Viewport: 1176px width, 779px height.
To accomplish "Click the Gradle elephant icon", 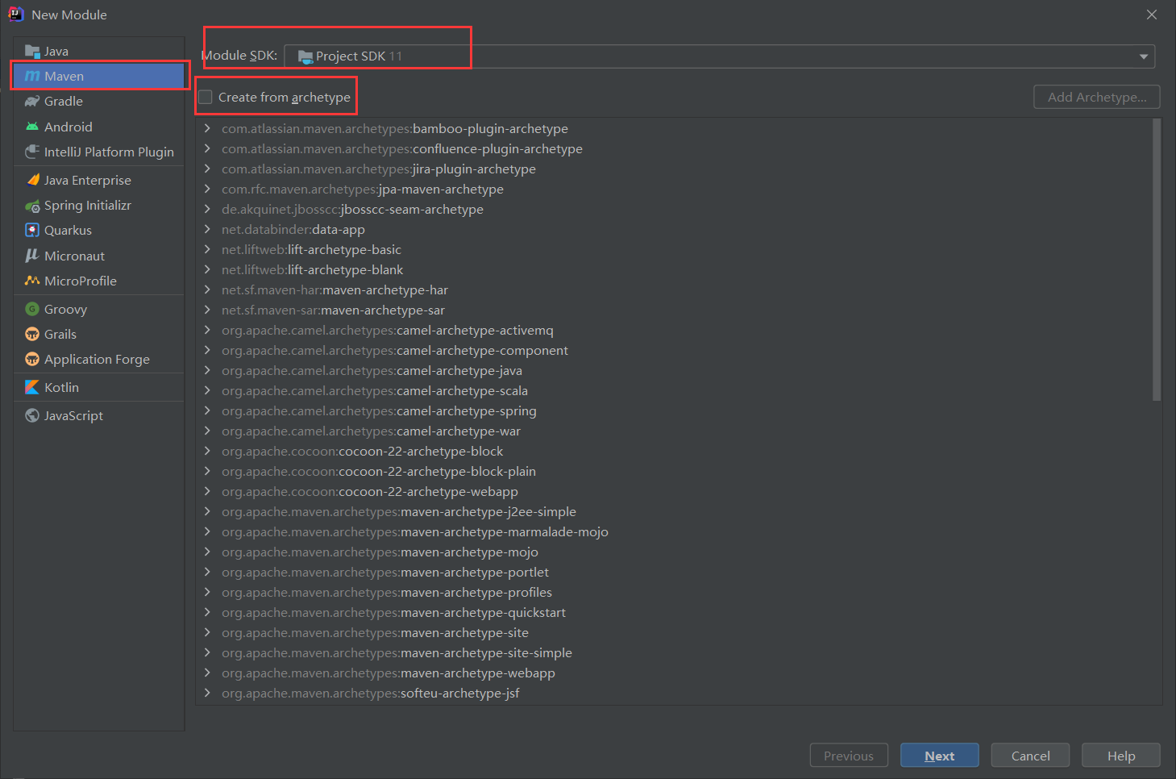I will (x=32, y=102).
